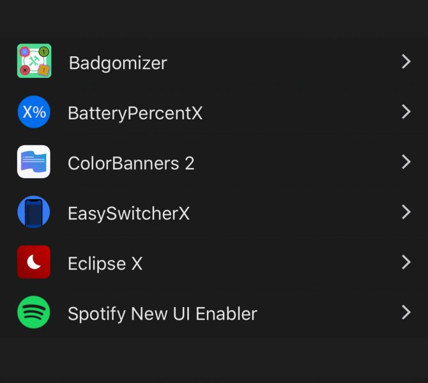Tap the red Eclipse X moon icon
This screenshot has width=428, height=383.
coord(34,262)
